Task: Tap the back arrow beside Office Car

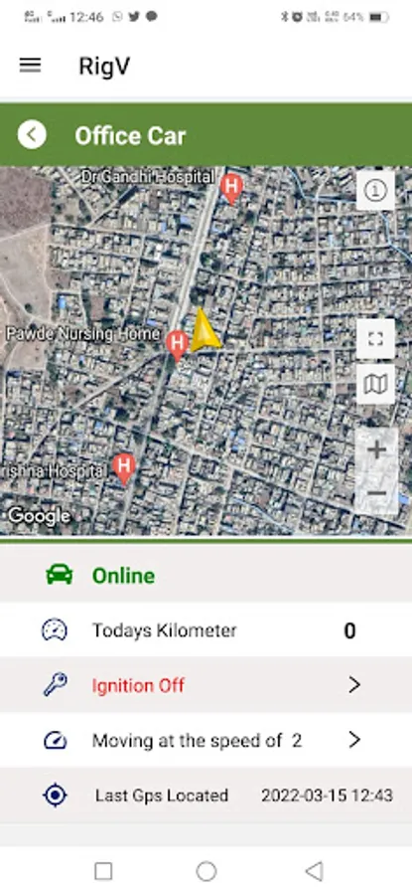Action: pos(32,135)
